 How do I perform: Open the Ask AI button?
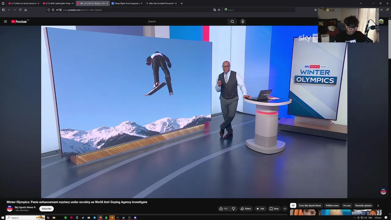point(260,209)
